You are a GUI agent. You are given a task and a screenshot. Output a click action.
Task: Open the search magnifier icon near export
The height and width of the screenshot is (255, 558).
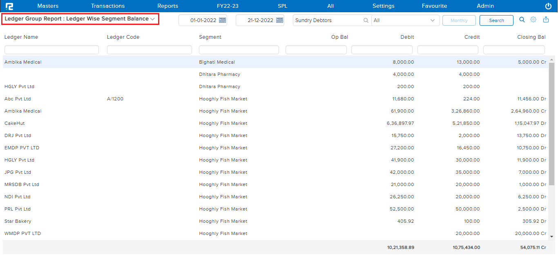[x=522, y=20]
